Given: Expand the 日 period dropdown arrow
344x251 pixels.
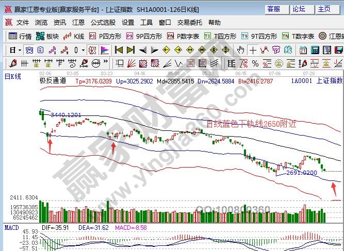Looking at the screenshot, I should [x=20, y=51].
